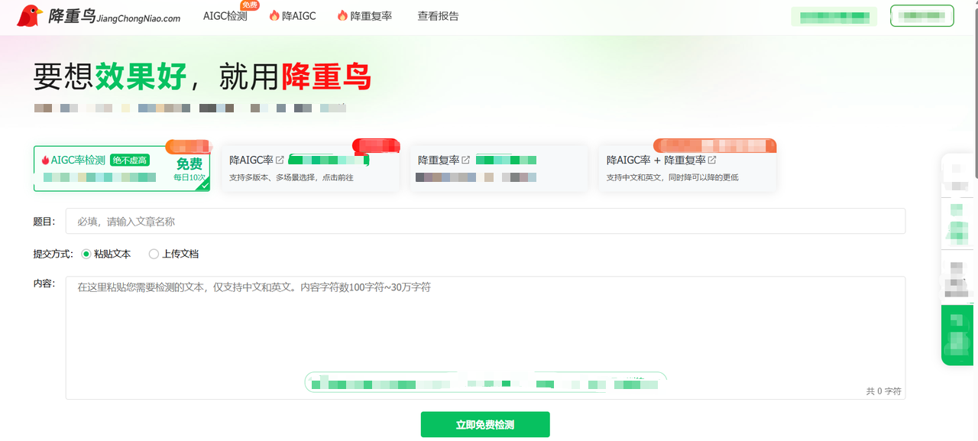Viewport: 978px width, 441px height.
Task: Focus the 题目 article name input
Action: (485, 221)
